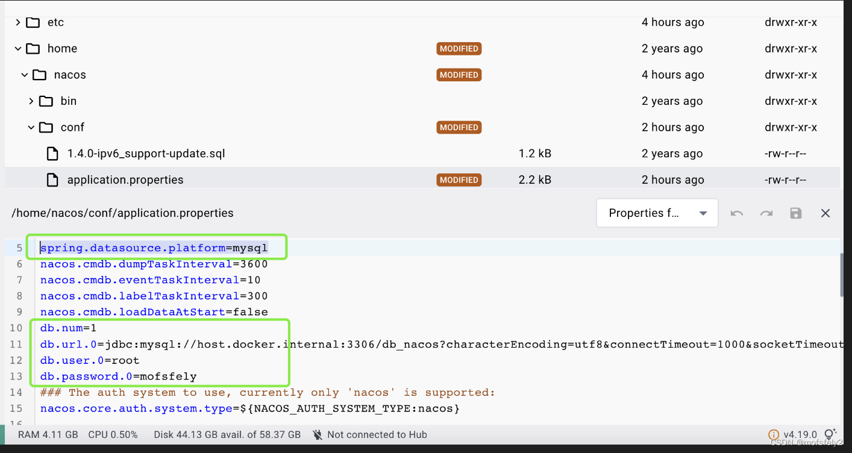Viewport: 852px width, 453px height.
Task: Click line 5 spring.datasource.platform=mysql
Action: (154, 248)
